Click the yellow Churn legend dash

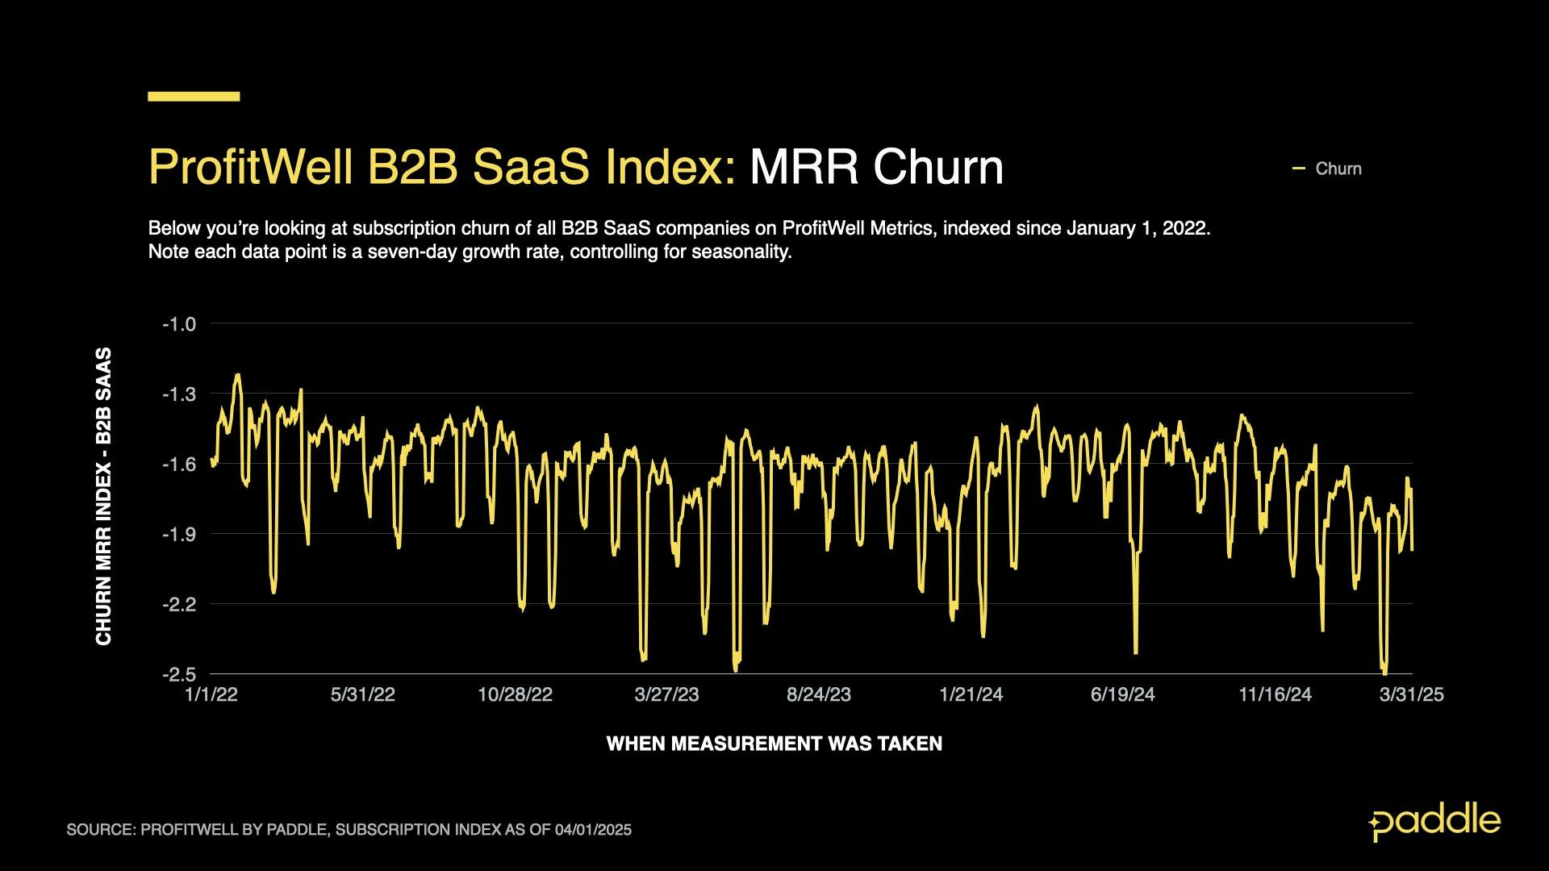point(1298,169)
